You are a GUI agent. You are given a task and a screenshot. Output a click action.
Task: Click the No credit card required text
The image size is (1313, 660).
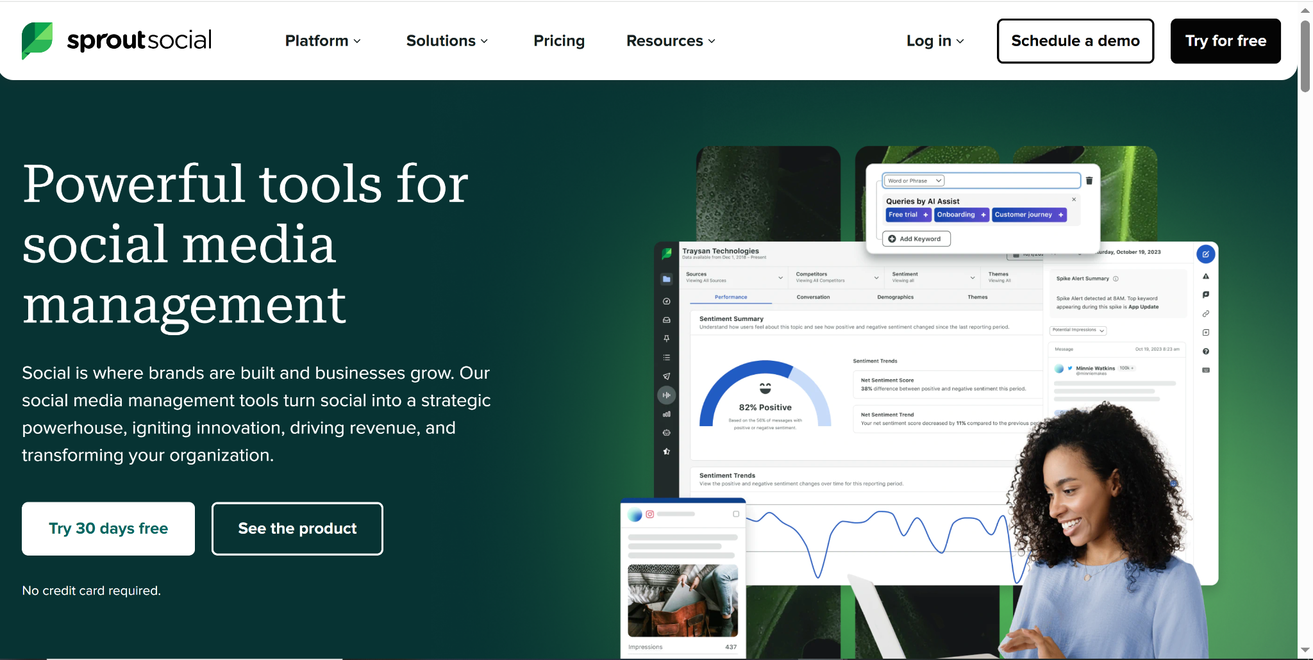(x=92, y=591)
